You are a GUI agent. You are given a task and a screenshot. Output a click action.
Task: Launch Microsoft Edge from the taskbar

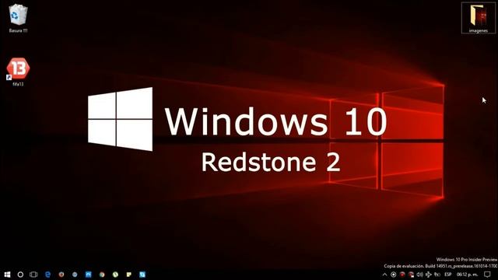[x=47, y=275]
